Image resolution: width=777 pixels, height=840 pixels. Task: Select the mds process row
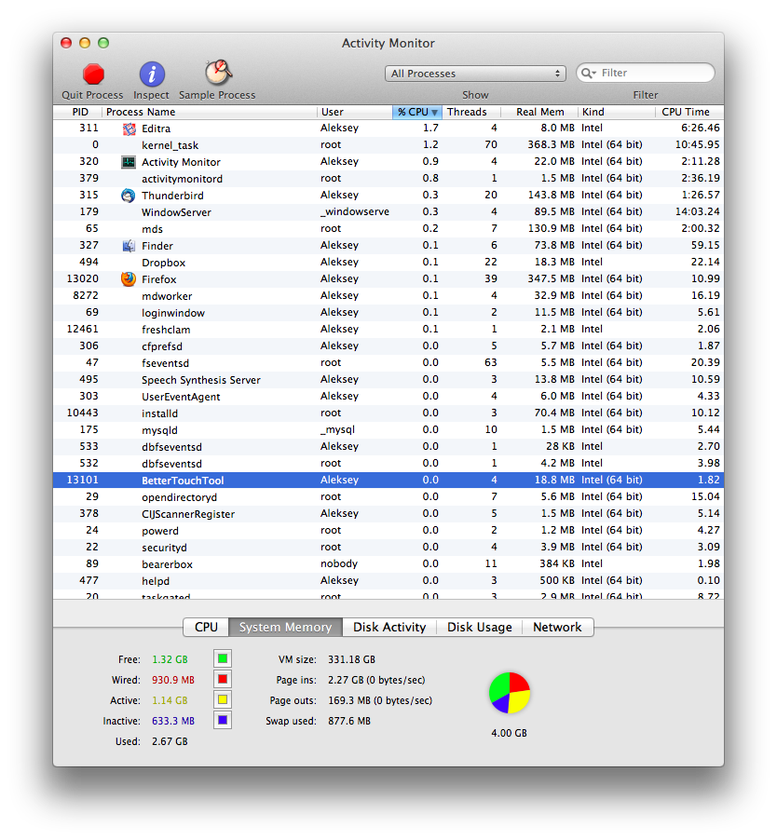pos(388,229)
